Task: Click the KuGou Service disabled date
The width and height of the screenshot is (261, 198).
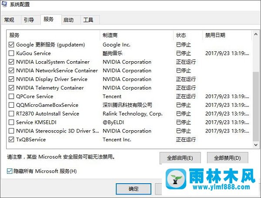Action: (227, 53)
